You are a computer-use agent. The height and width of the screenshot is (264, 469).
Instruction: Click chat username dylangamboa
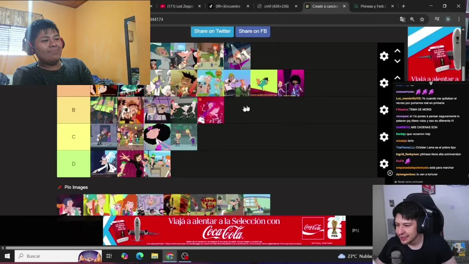406,174
